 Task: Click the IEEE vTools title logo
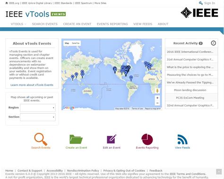(27, 14)
